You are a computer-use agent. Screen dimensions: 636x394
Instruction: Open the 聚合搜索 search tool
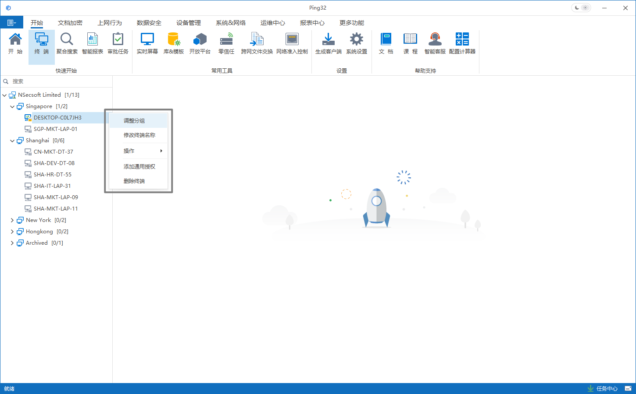(67, 43)
